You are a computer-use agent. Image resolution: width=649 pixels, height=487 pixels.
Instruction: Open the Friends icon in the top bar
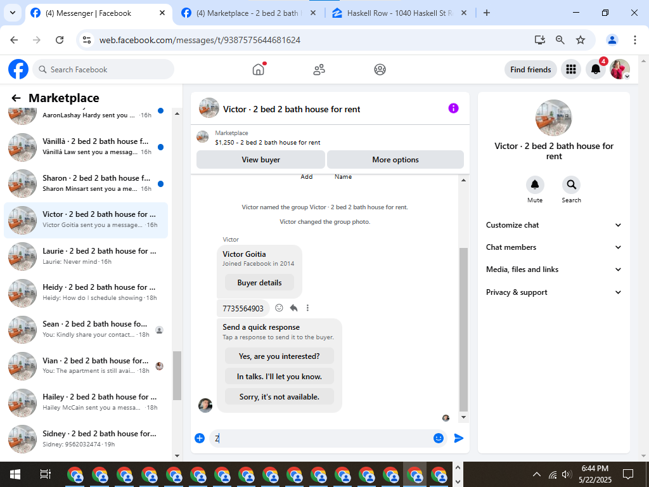[319, 70]
